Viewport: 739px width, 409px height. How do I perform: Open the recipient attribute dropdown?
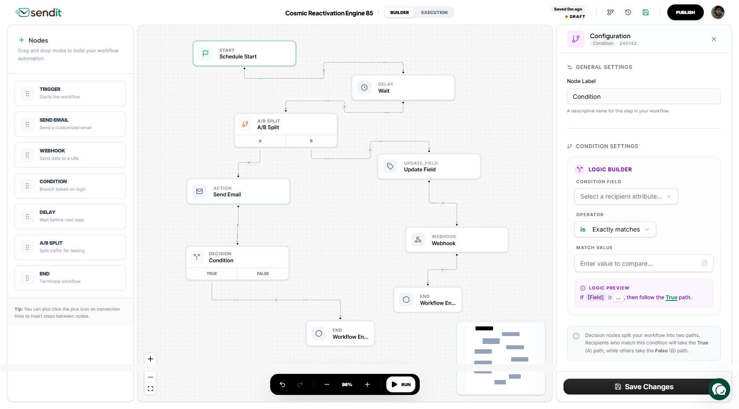tap(626, 196)
